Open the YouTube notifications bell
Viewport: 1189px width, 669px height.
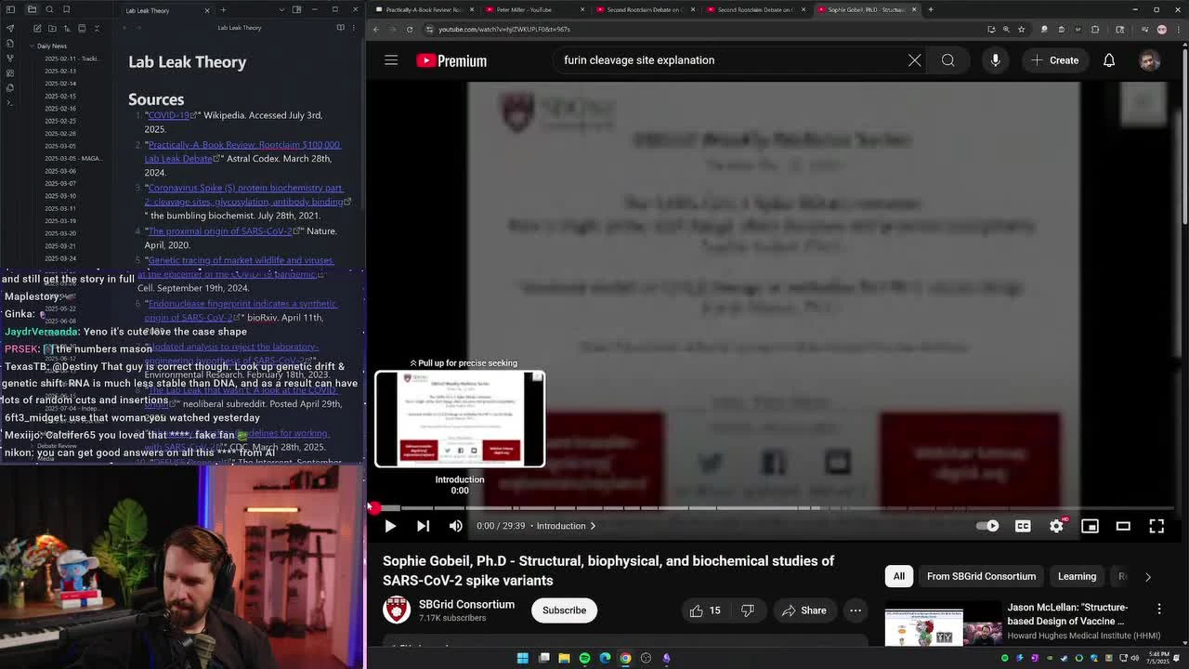[1109, 60]
